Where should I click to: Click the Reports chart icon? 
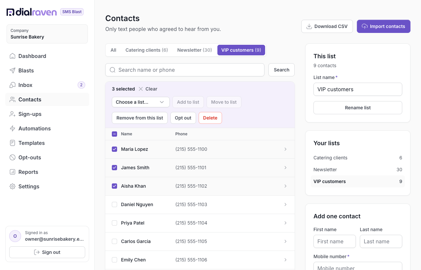[12, 172]
